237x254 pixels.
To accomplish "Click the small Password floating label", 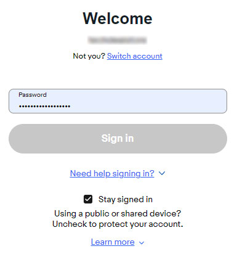I will pos(33,95).
